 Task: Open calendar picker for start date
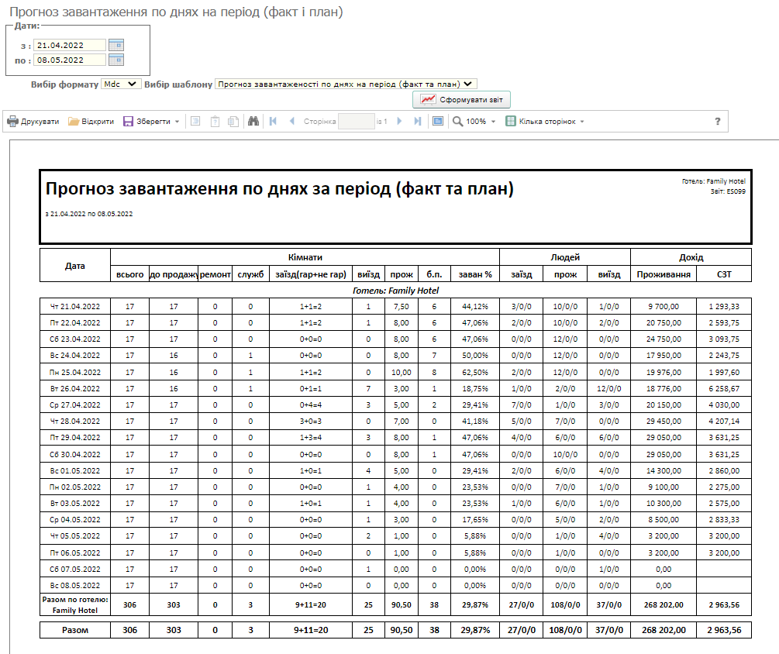(x=116, y=45)
